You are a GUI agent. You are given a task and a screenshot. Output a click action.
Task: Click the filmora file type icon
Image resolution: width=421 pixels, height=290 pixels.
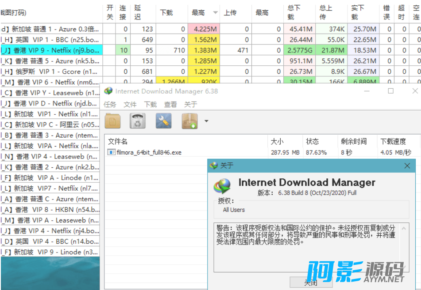(x=111, y=152)
